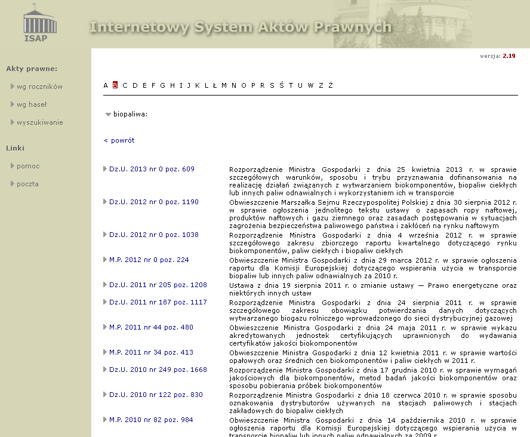Viewport: 530px width, 437px height.
Task: Open Dz.U. 2012 nr 0 poz. 1190
Action: tap(154, 202)
